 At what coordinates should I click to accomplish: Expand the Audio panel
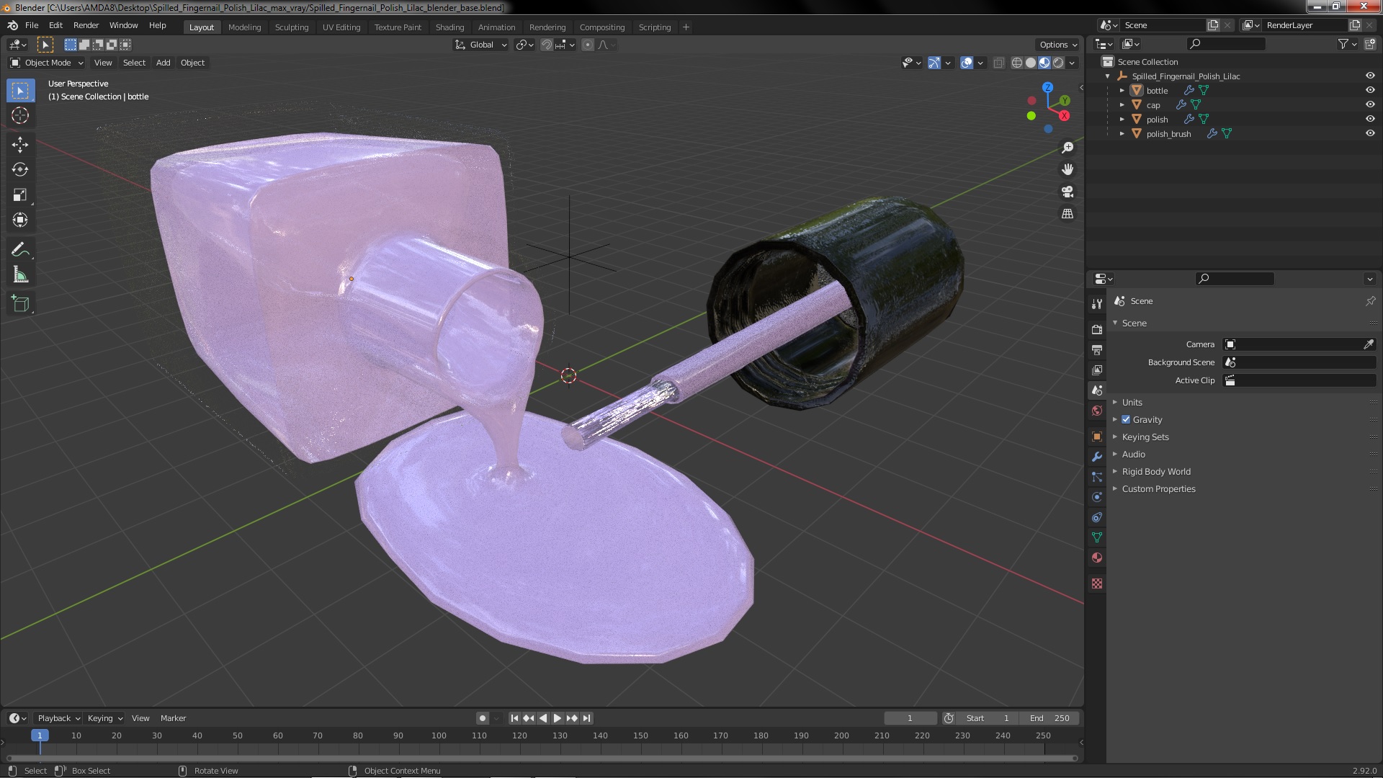[x=1133, y=454]
